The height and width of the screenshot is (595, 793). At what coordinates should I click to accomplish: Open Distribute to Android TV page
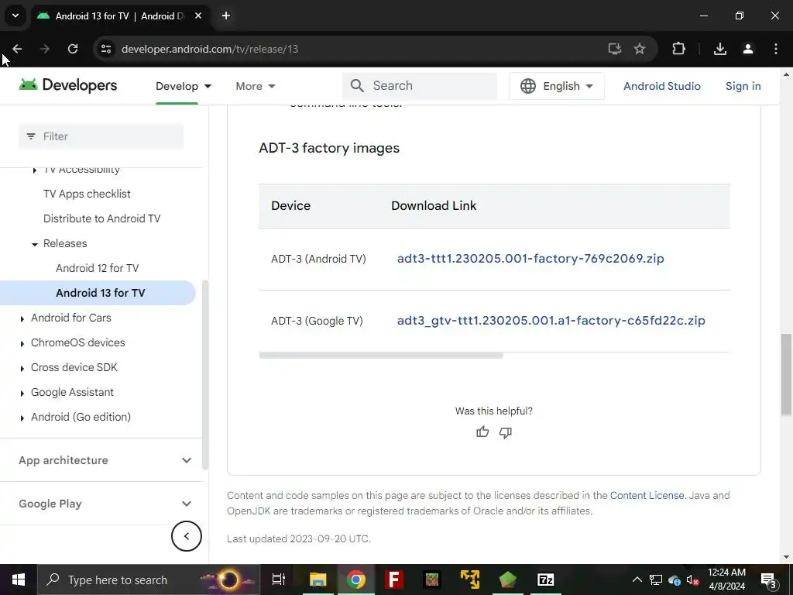click(x=101, y=218)
